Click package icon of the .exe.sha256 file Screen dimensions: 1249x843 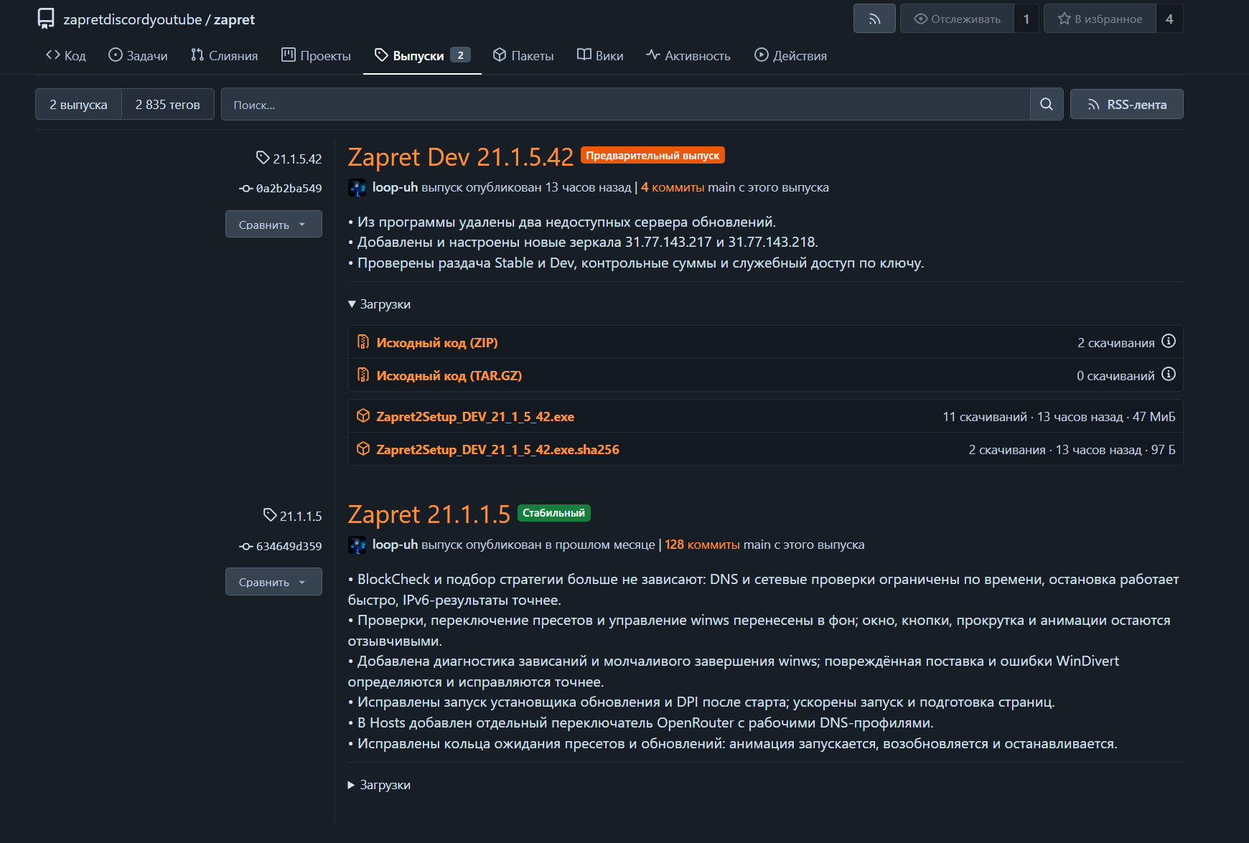363,449
